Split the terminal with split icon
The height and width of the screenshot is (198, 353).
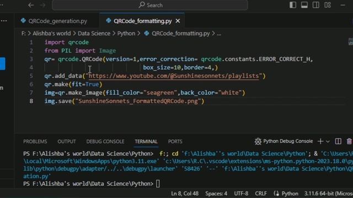(338, 141)
